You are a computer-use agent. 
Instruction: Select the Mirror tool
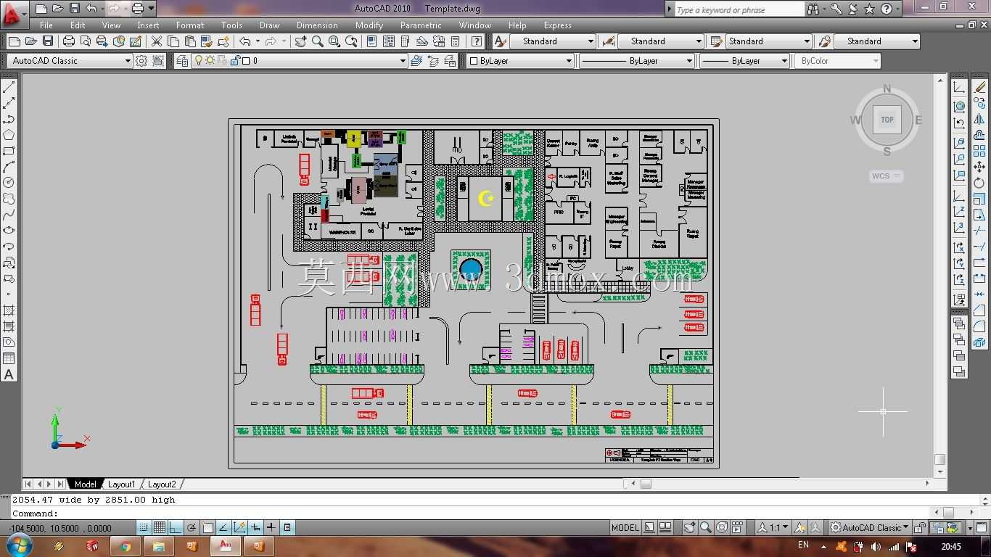click(x=979, y=119)
